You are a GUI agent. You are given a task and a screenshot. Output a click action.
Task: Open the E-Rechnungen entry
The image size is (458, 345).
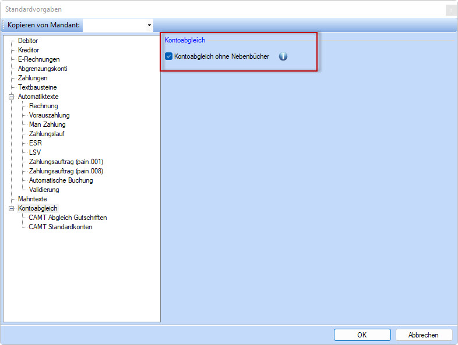click(38, 59)
